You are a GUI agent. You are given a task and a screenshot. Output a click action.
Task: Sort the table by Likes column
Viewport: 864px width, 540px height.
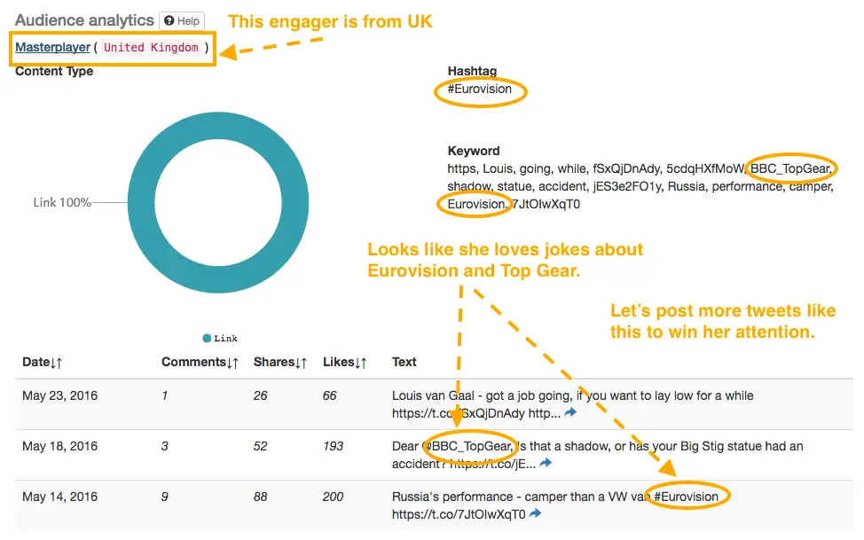(344, 362)
